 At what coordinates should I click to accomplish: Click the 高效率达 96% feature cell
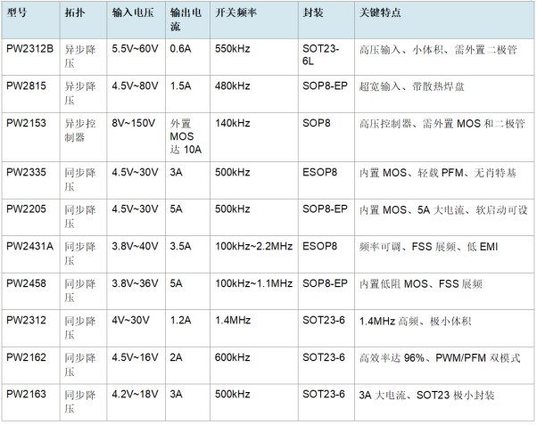pyautogui.click(x=444, y=365)
